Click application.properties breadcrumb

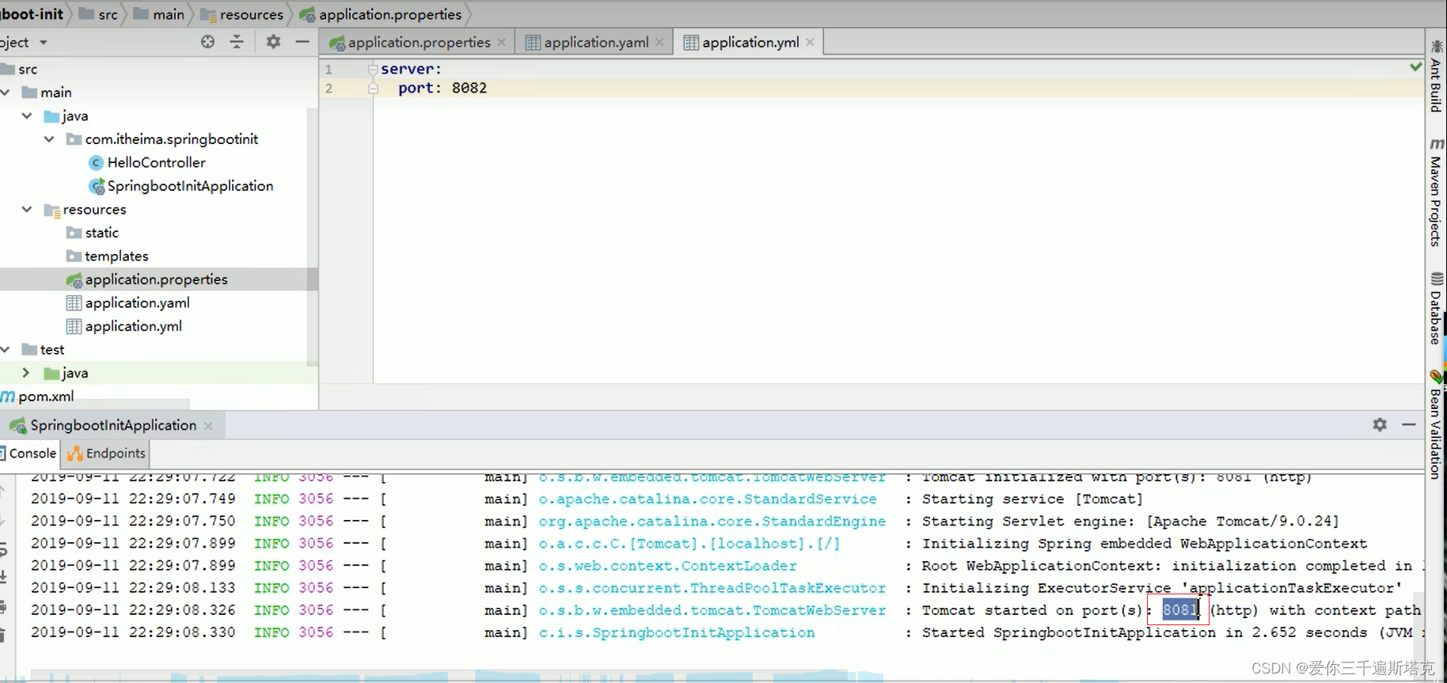pyautogui.click(x=381, y=14)
